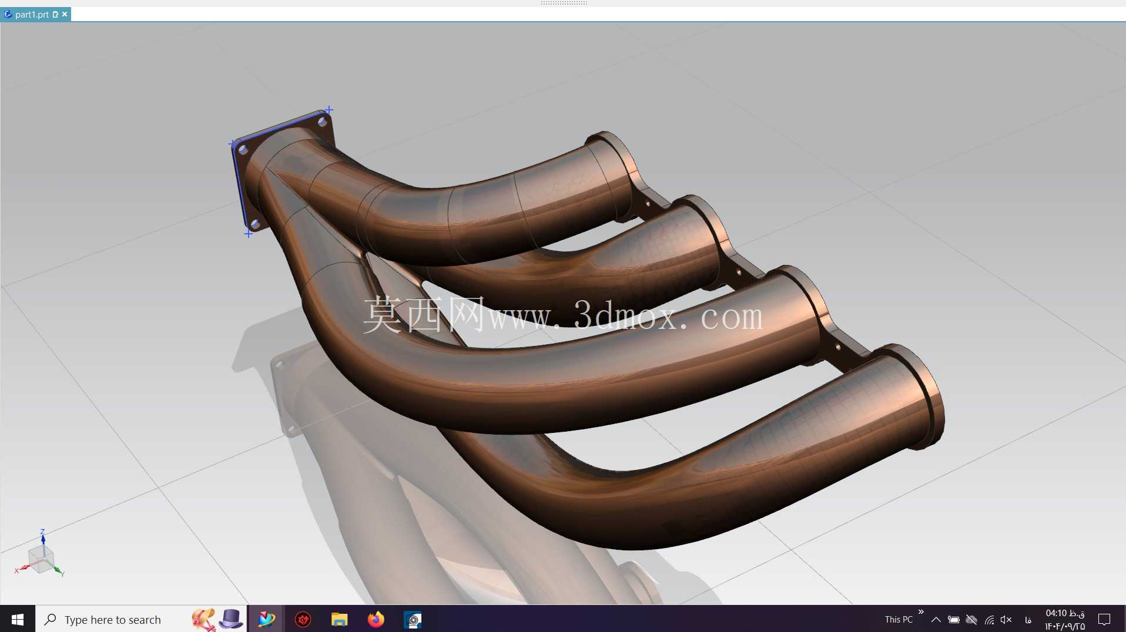
Task: Close the part1.prt tab
Action: coord(65,14)
